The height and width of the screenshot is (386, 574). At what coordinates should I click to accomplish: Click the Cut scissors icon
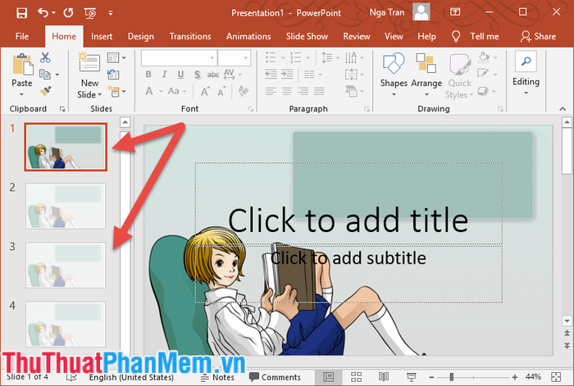(45, 57)
